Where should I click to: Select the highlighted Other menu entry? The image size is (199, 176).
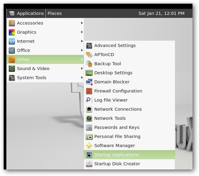(45, 60)
